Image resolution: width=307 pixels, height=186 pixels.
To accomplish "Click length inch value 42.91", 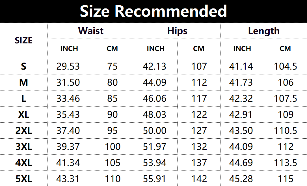I will (x=241, y=115).
